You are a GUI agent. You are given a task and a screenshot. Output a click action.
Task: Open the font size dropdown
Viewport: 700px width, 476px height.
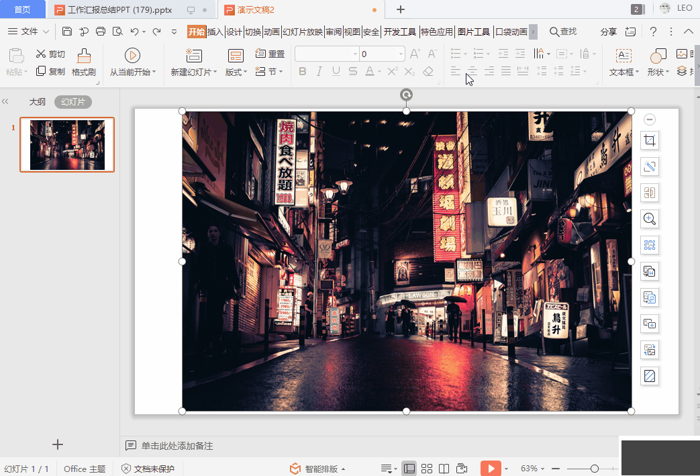401,54
